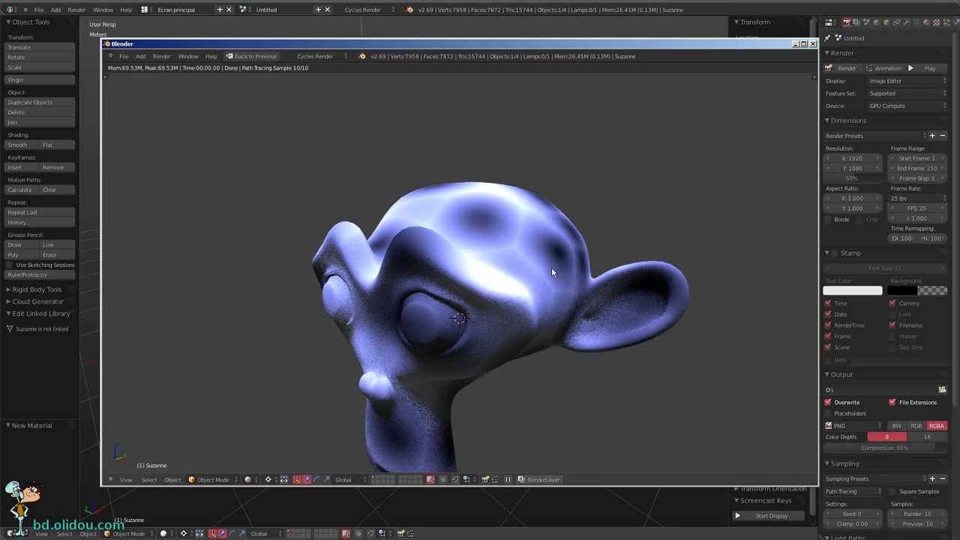960x540 pixels.
Task: Toggle the Date stamp checkbox
Action: click(x=828, y=314)
